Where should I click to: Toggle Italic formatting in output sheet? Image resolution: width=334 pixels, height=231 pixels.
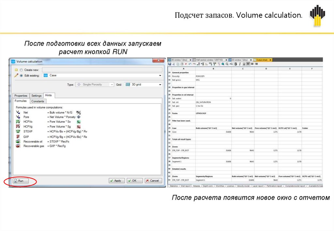240,64
